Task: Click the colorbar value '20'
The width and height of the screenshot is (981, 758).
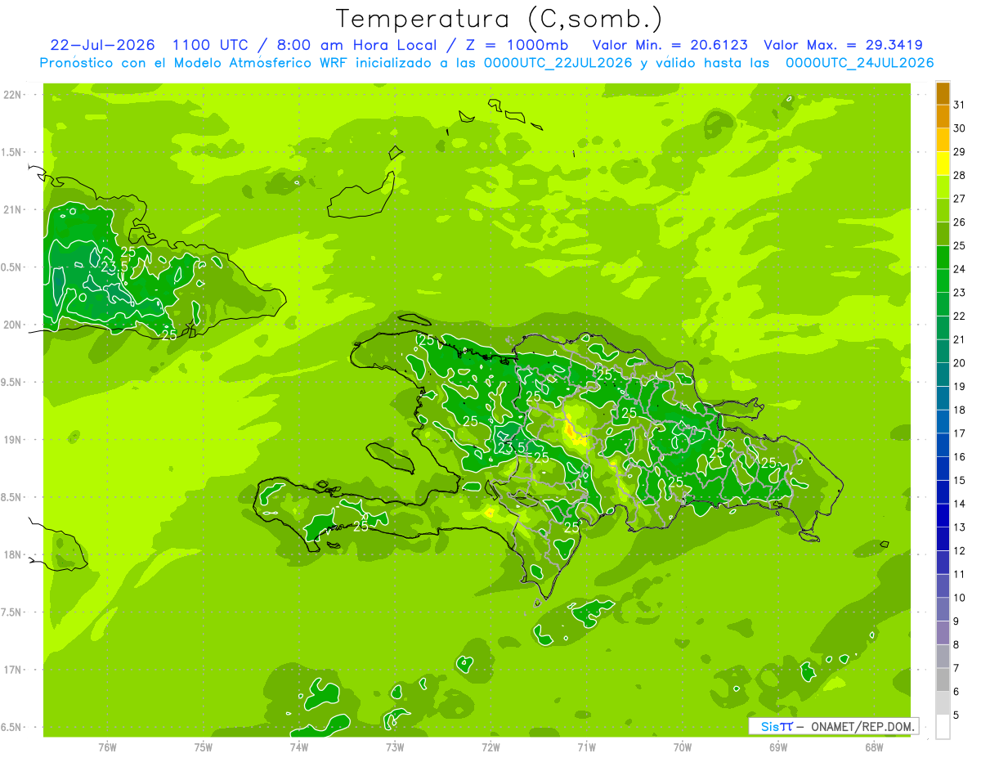Action: [x=960, y=363]
